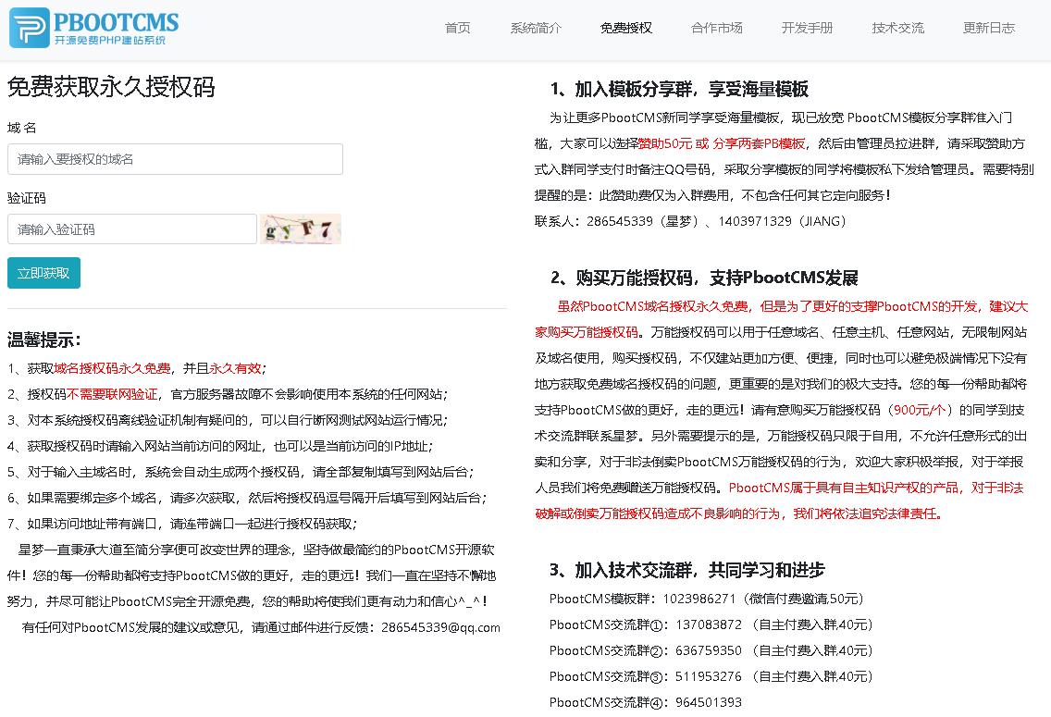1051x717 pixels.
Task: Refresh the captcha image
Action: [x=301, y=229]
